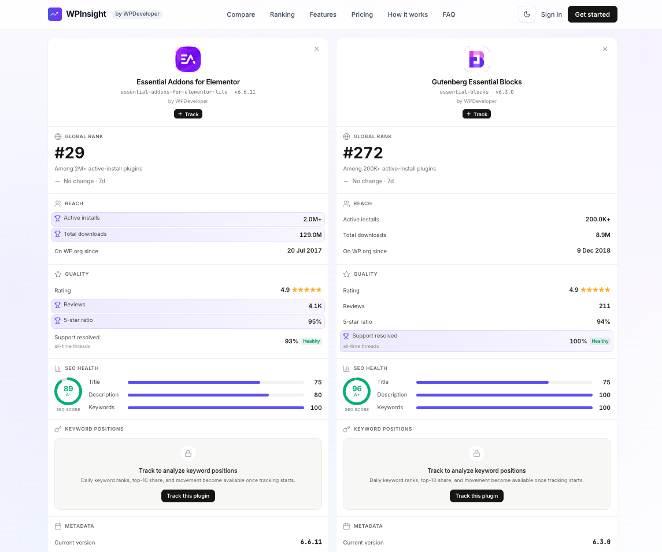Click the 200.0K+ active installs value

click(x=598, y=219)
